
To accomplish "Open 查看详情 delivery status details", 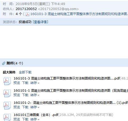I will pyautogui.click(x=40, y=22).
